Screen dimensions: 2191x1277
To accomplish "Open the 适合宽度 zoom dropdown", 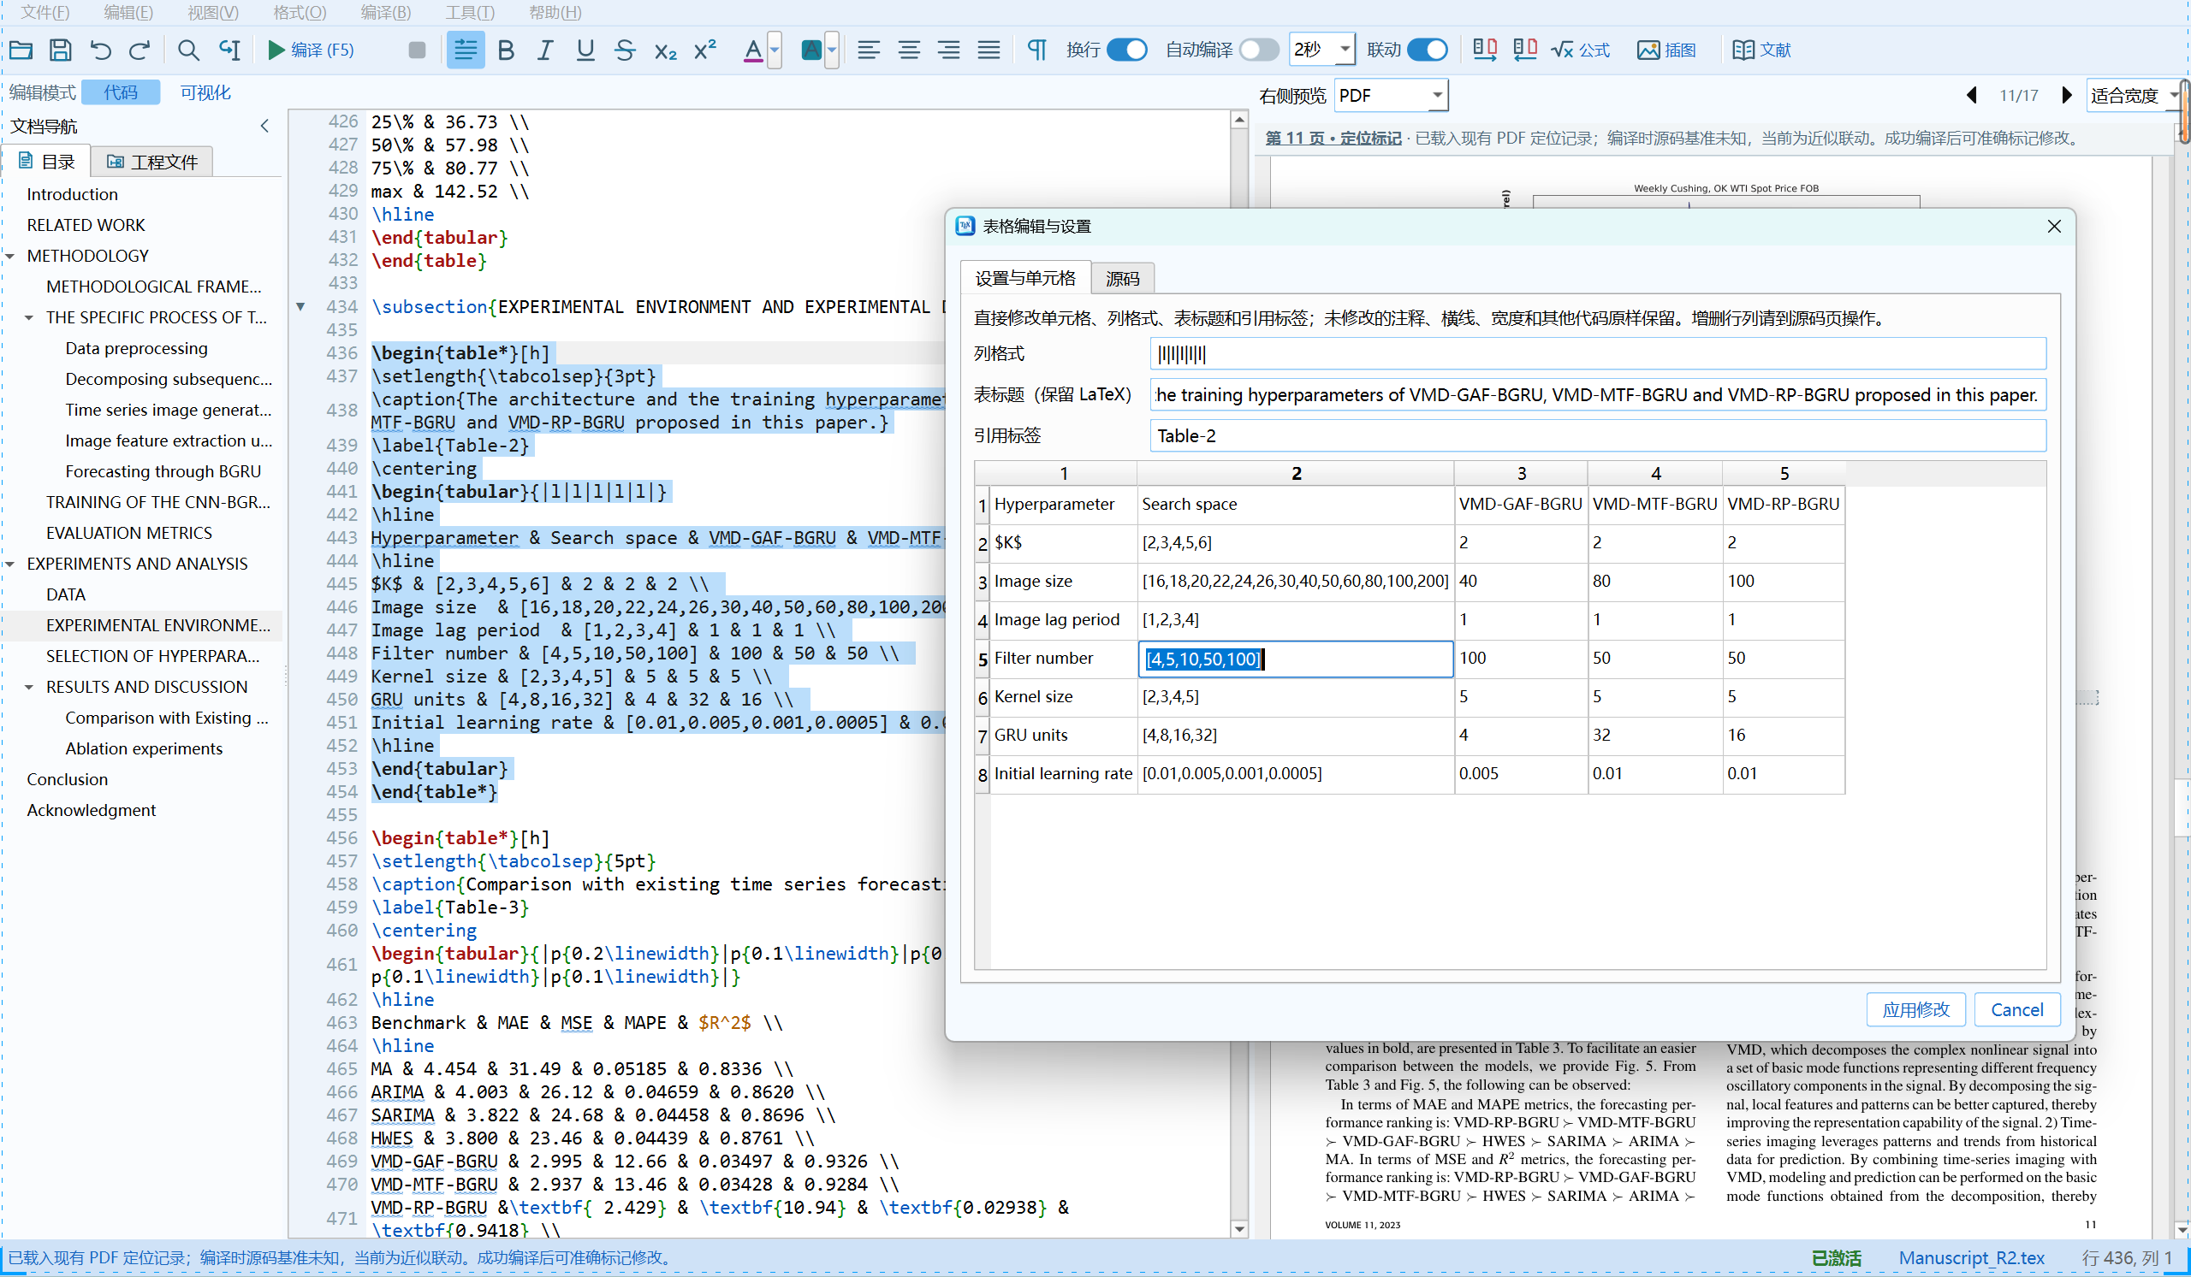I will pos(2135,96).
